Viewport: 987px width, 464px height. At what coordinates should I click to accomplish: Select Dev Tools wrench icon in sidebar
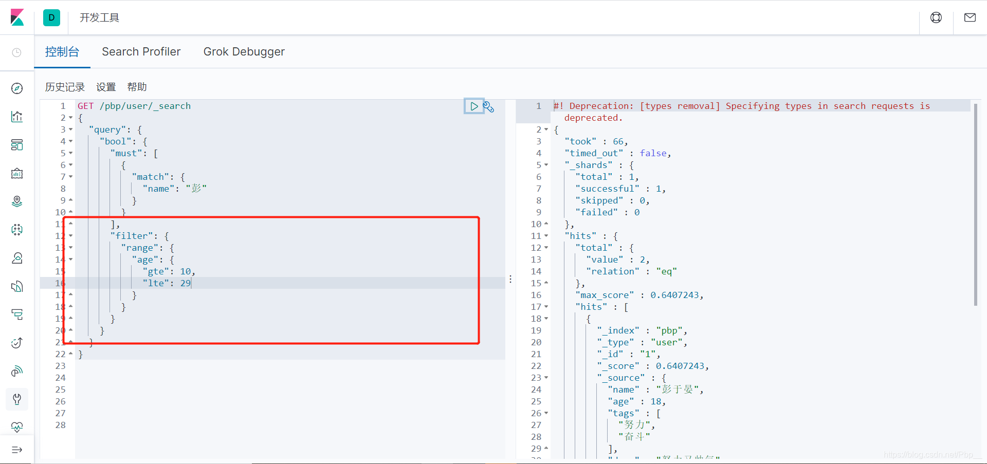point(17,399)
